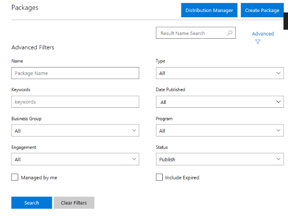Open the Program dropdown
Screen dimensions: 288x217
(219, 130)
